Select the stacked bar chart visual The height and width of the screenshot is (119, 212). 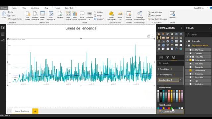click(159, 34)
